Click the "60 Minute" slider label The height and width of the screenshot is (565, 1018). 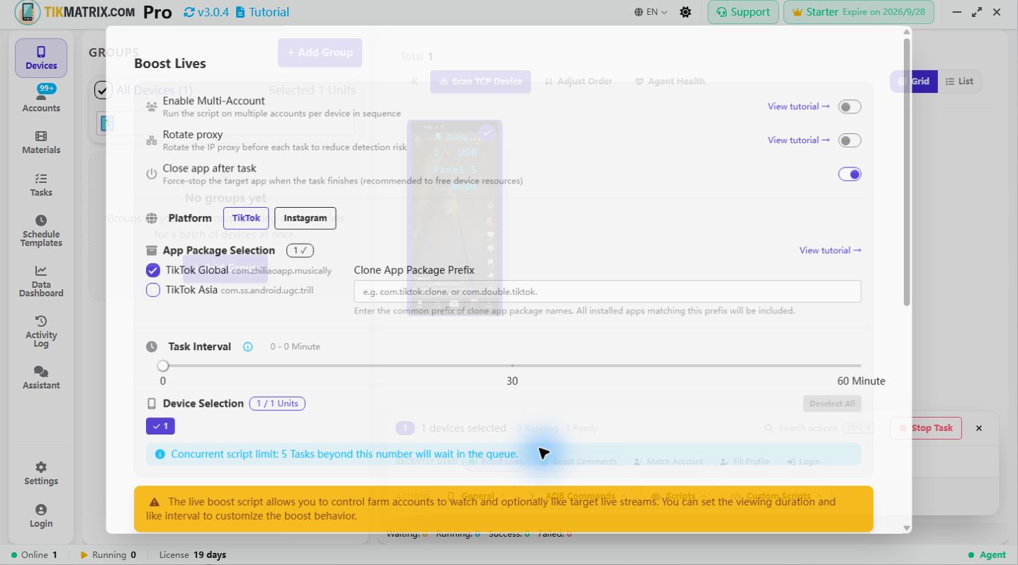861,381
